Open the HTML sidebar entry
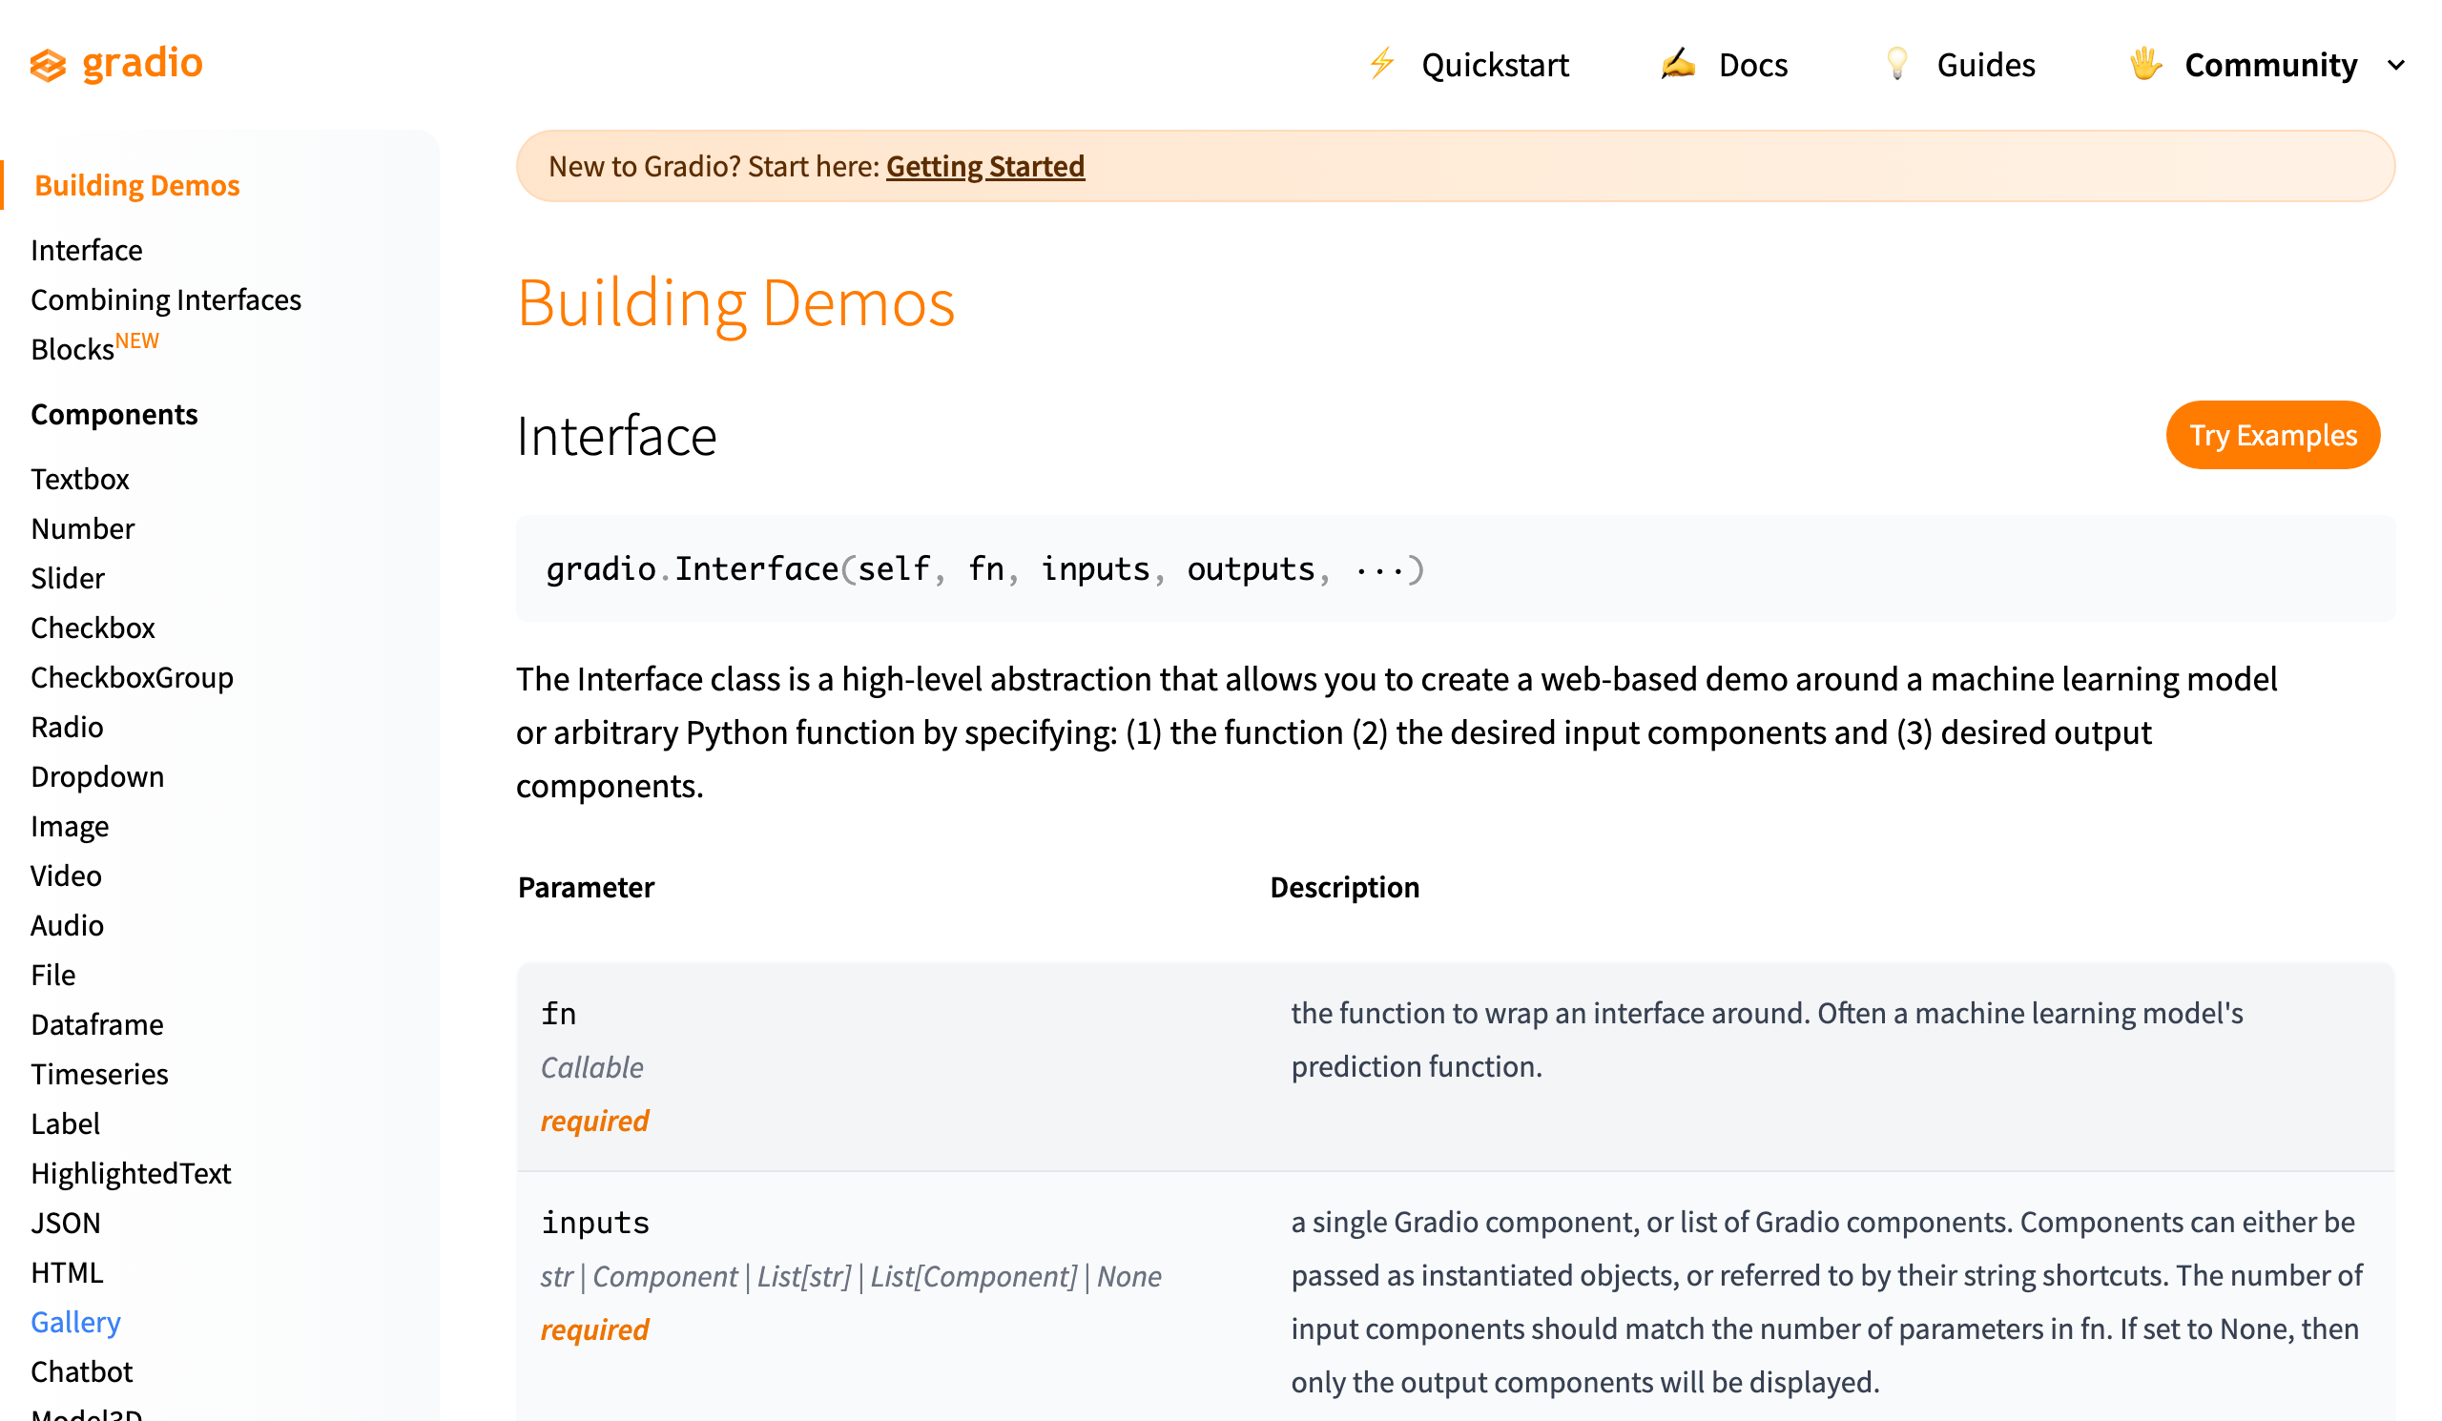This screenshot has width=2442, height=1421. [67, 1272]
